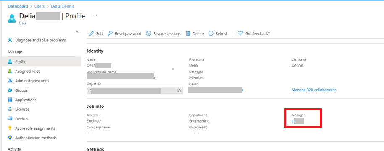This screenshot has height=151, width=384.
Task: Open Applications in the sidebar
Action: click(x=26, y=100)
